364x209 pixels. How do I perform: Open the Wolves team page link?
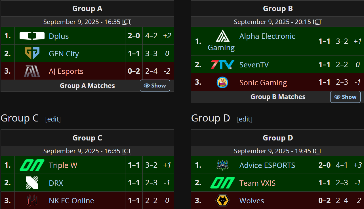tap(252, 201)
